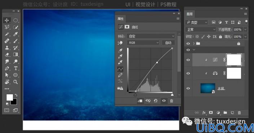
Task: Select the Clone Stamp tool
Action: tap(7, 48)
